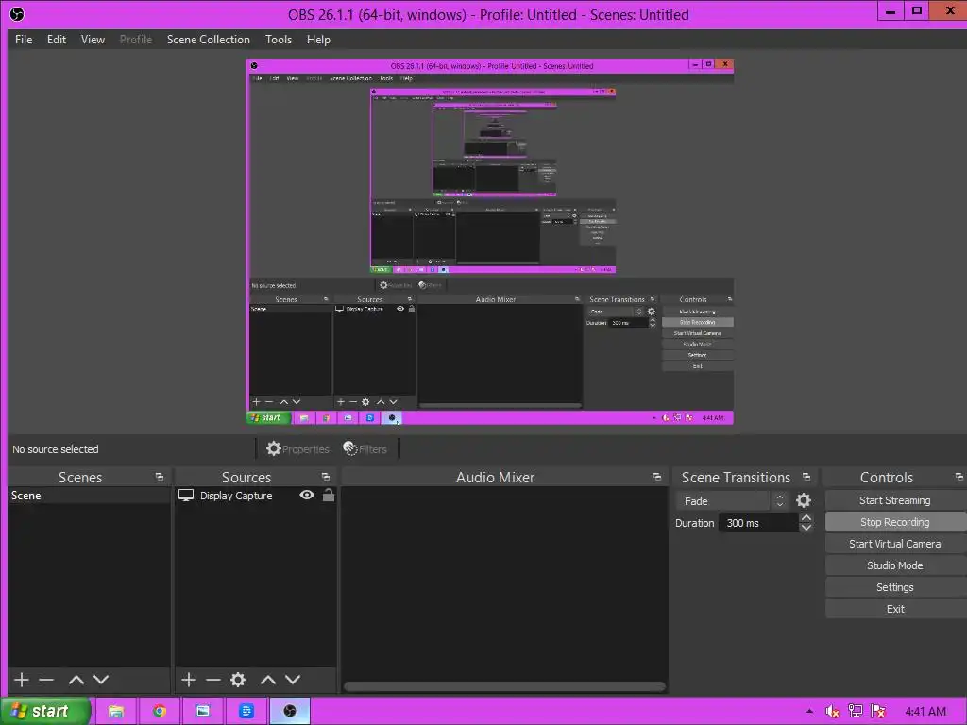Select the Fade transition dropdown
This screenshot has height=725, width=967.
[x=732, y=501]
